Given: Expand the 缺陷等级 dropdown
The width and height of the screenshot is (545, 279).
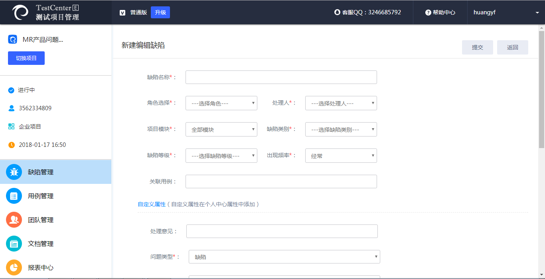Looking at the screenshot, I should (x=221, y=156).
